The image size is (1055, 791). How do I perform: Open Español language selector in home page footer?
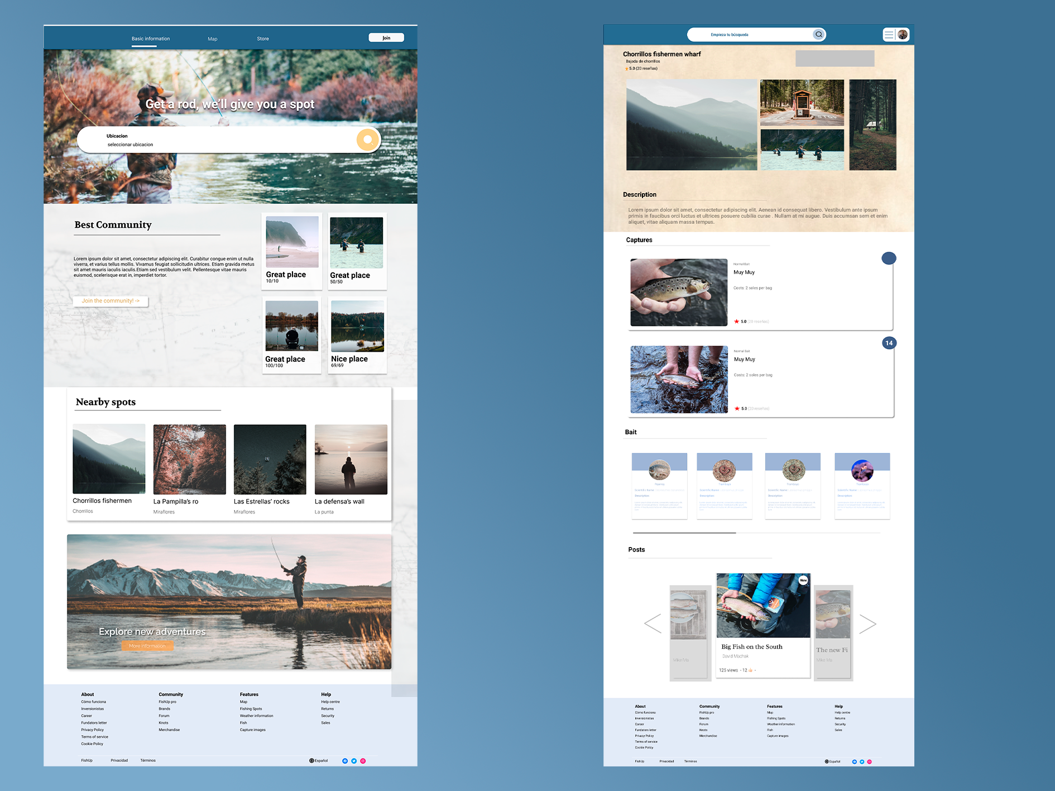coord(319,761)
